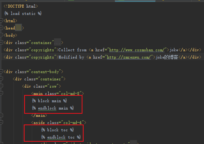The height and width of the screenshot is (144, 204).
Task: Collapse the main col-md-8 fold marker
Action: tap(1, 93)
